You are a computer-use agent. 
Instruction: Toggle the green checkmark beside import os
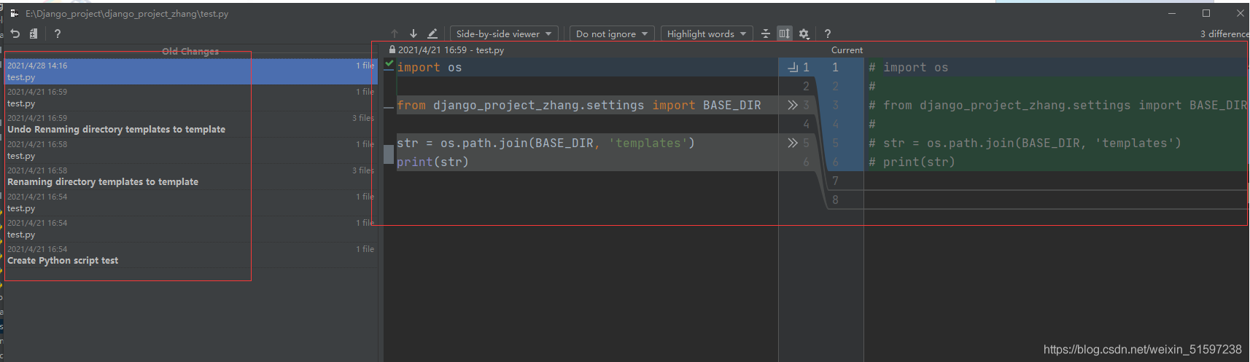[389, 64]
